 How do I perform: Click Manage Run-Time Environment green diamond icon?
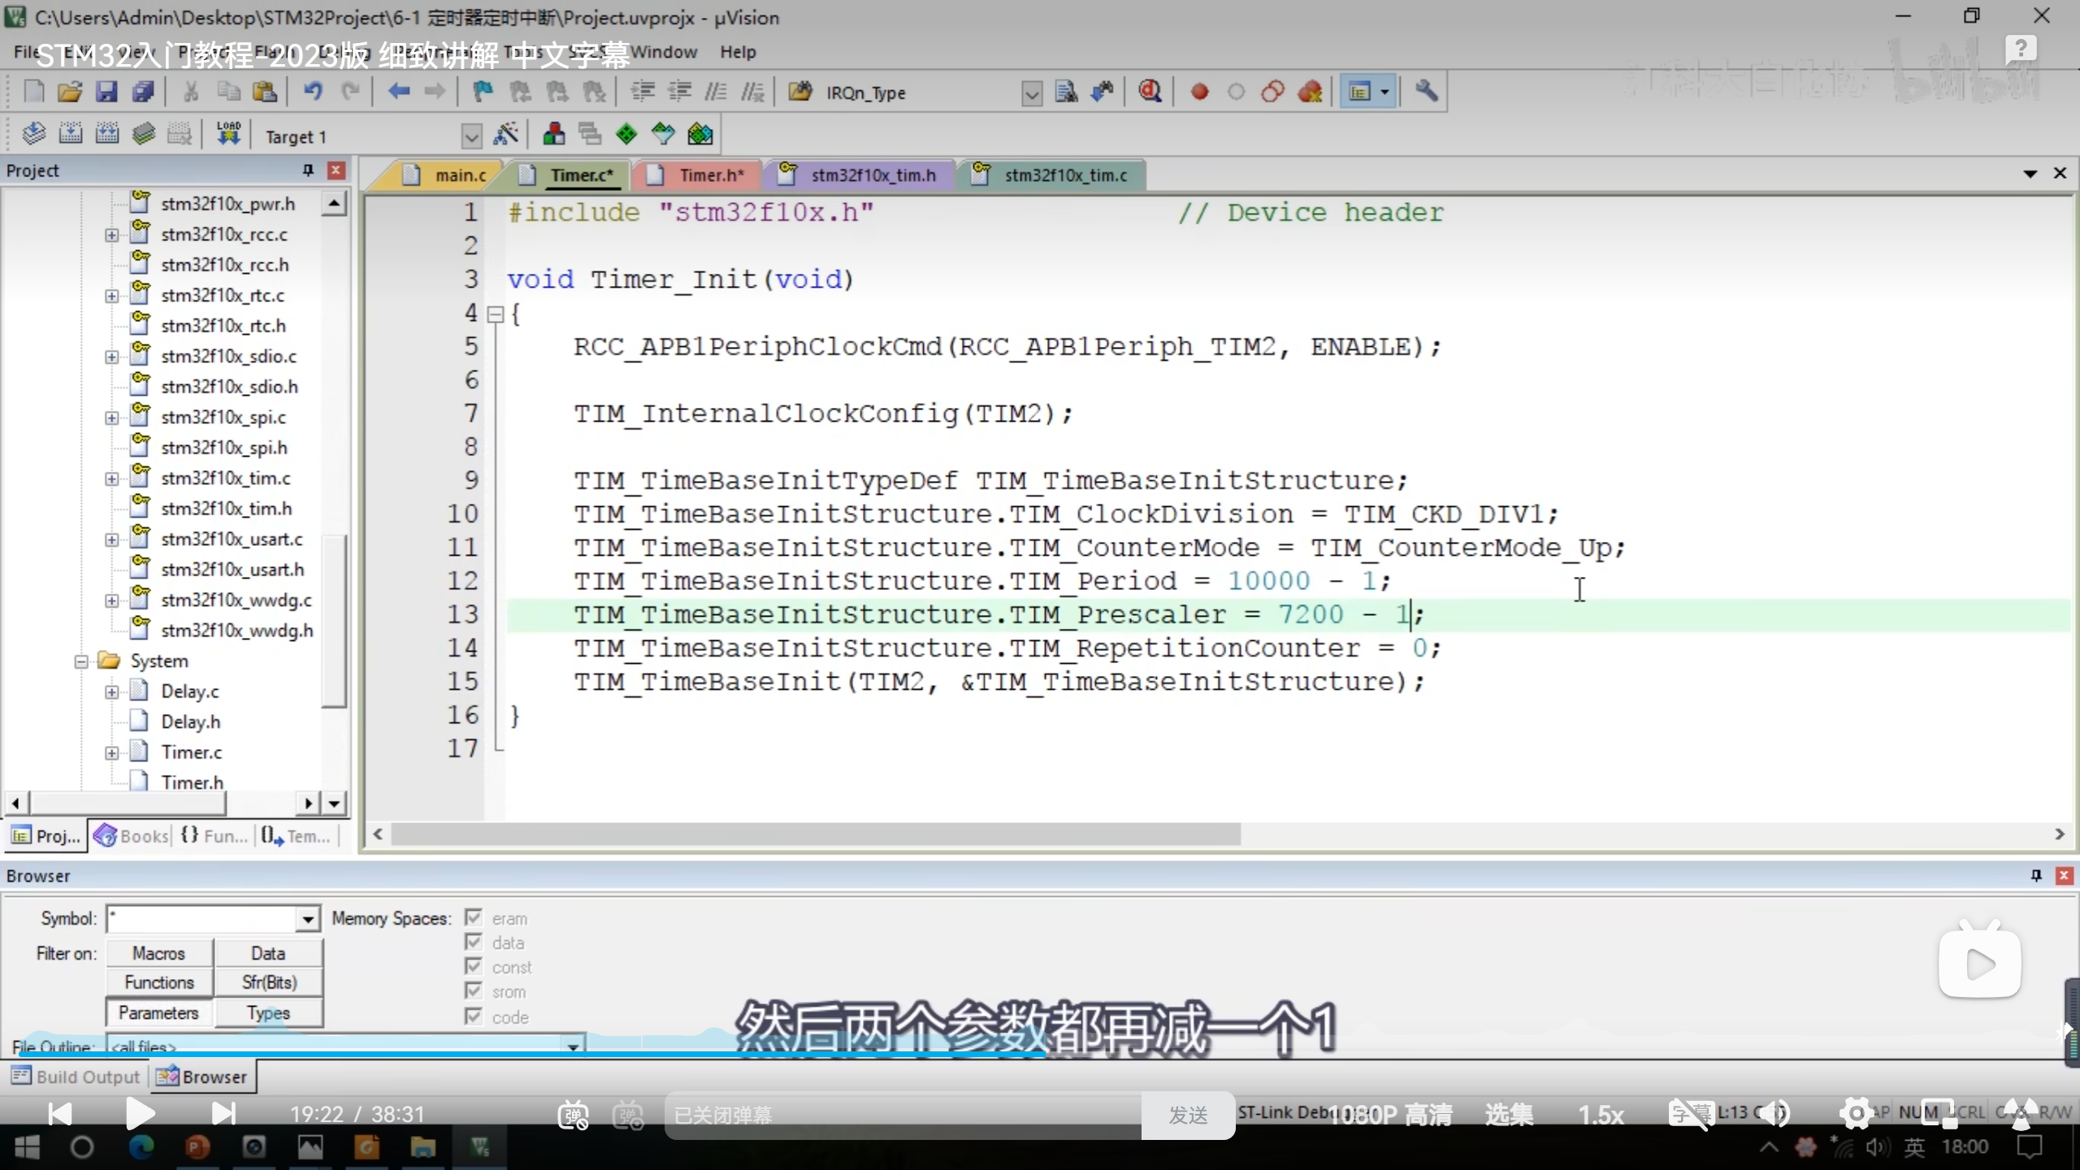pos(626,134)
